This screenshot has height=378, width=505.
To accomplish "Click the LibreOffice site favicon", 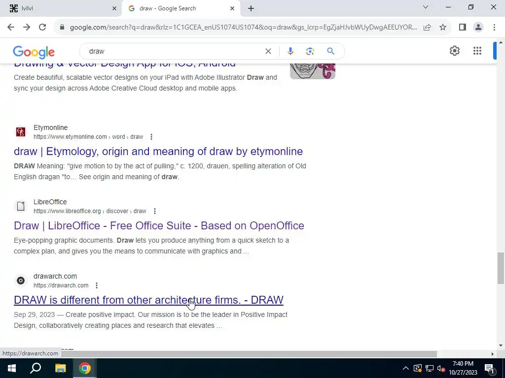I will click(x=21, y=206).
